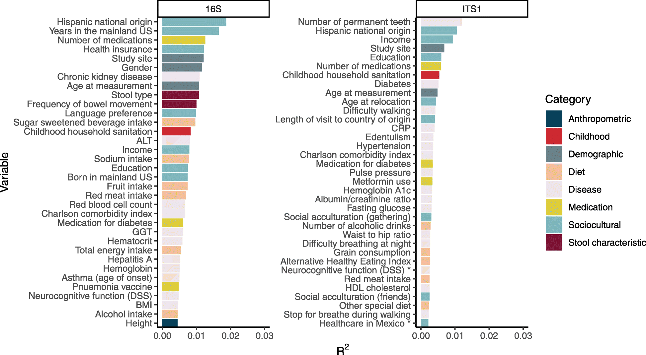Screen dimensions: 646x355
Task: Click the Sociocultural legend teal swatch
Action: [554, 225]
